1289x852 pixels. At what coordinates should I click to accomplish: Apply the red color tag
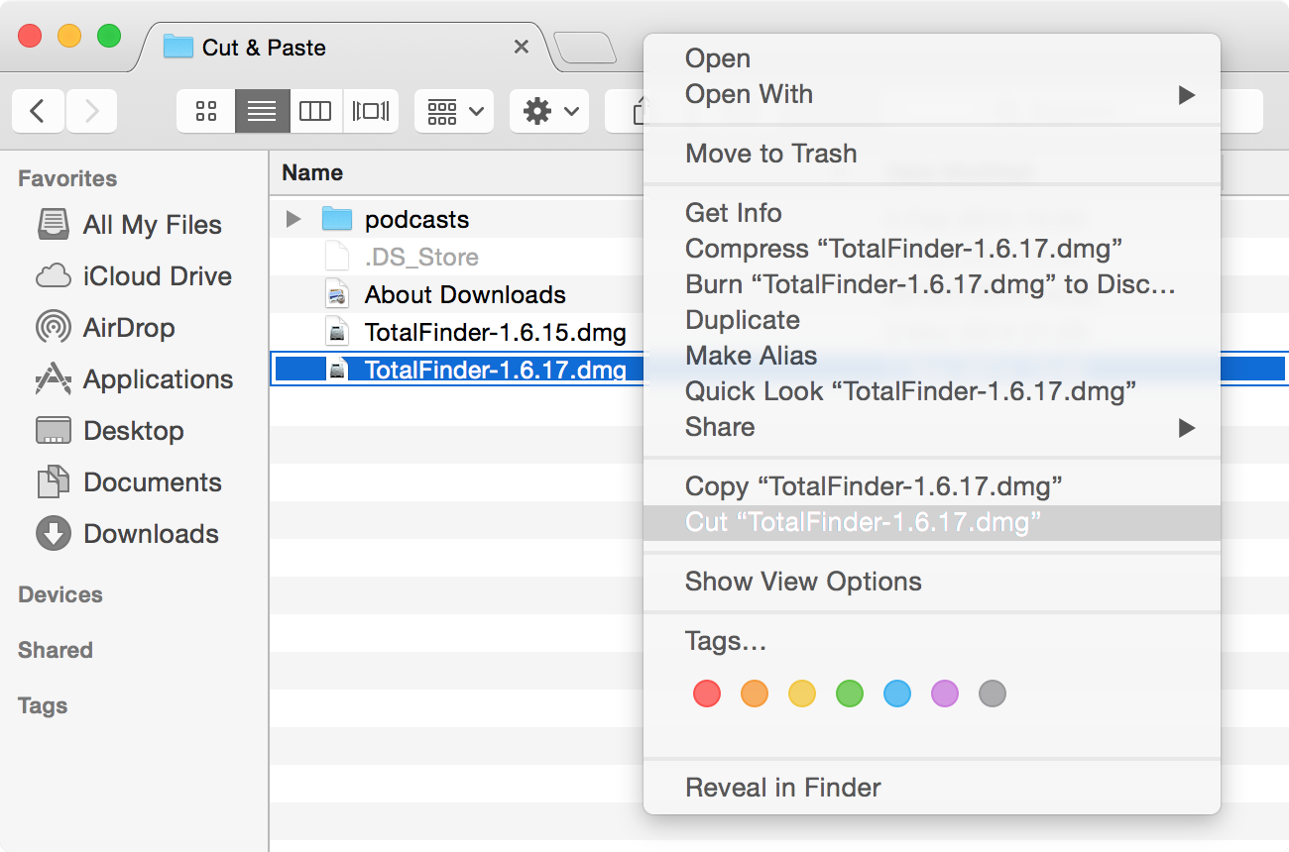(707, 693)
